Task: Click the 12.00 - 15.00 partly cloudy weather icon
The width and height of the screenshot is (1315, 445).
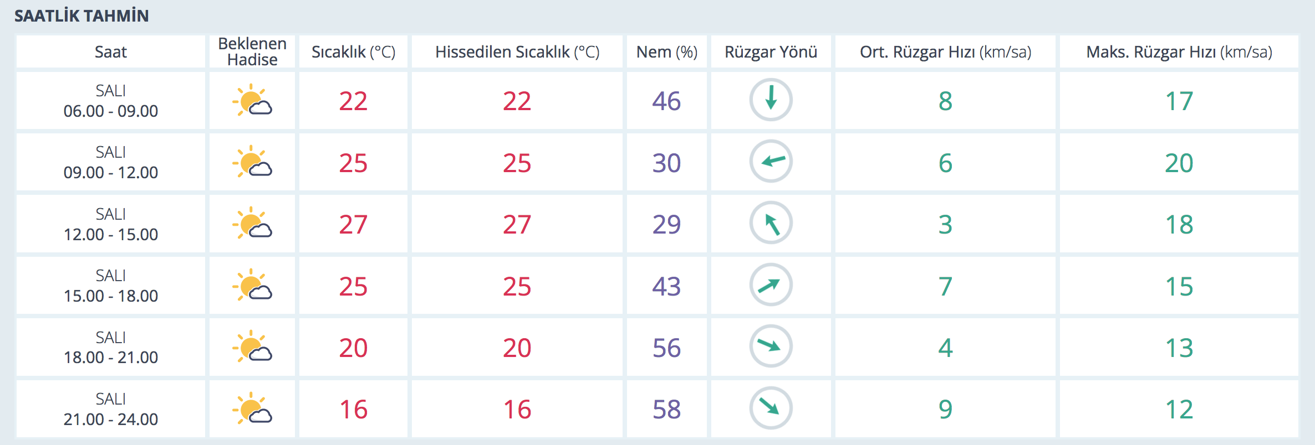Action: click(x=252, y=224)
